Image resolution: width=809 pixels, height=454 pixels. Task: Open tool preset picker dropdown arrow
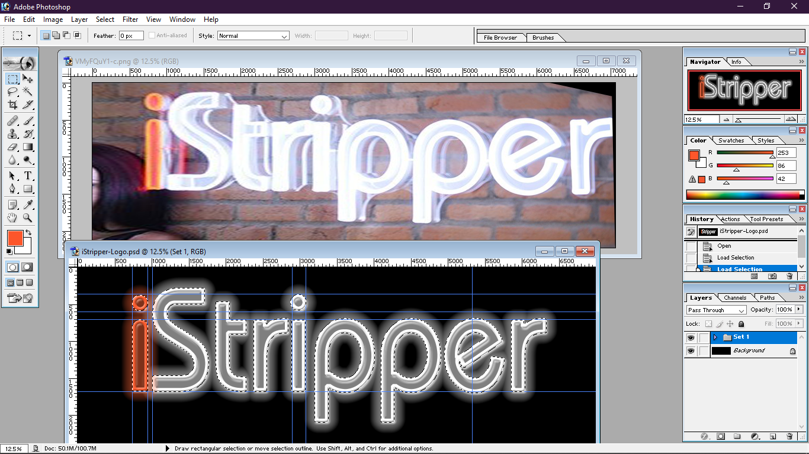29,35
